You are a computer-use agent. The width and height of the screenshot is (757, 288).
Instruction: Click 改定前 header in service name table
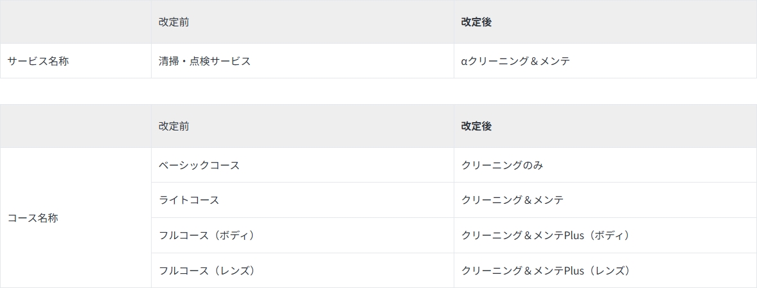point(174,22)
